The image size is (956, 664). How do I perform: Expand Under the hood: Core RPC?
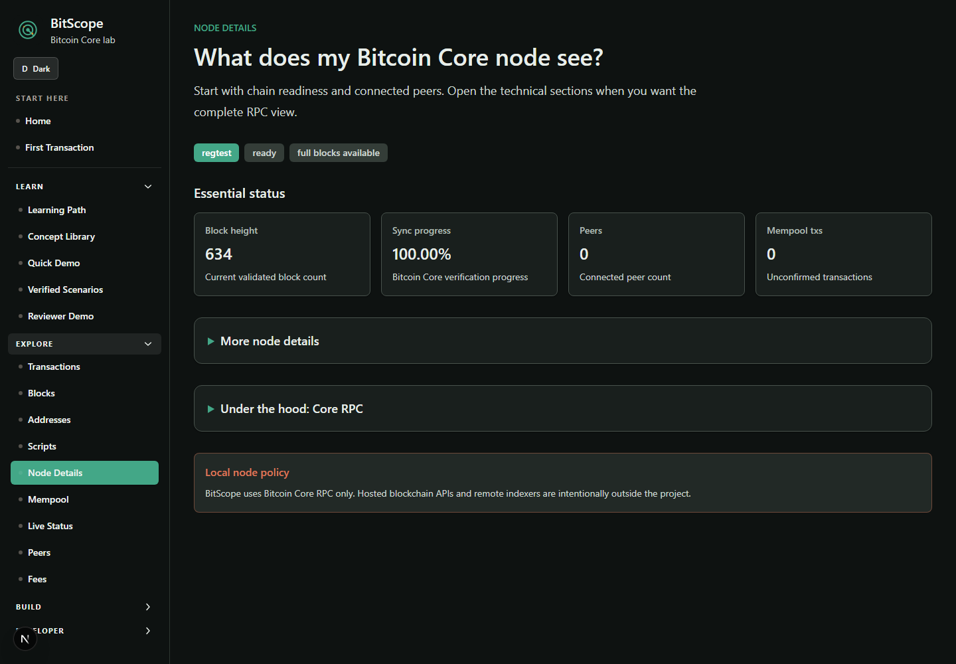click(562, 408)
